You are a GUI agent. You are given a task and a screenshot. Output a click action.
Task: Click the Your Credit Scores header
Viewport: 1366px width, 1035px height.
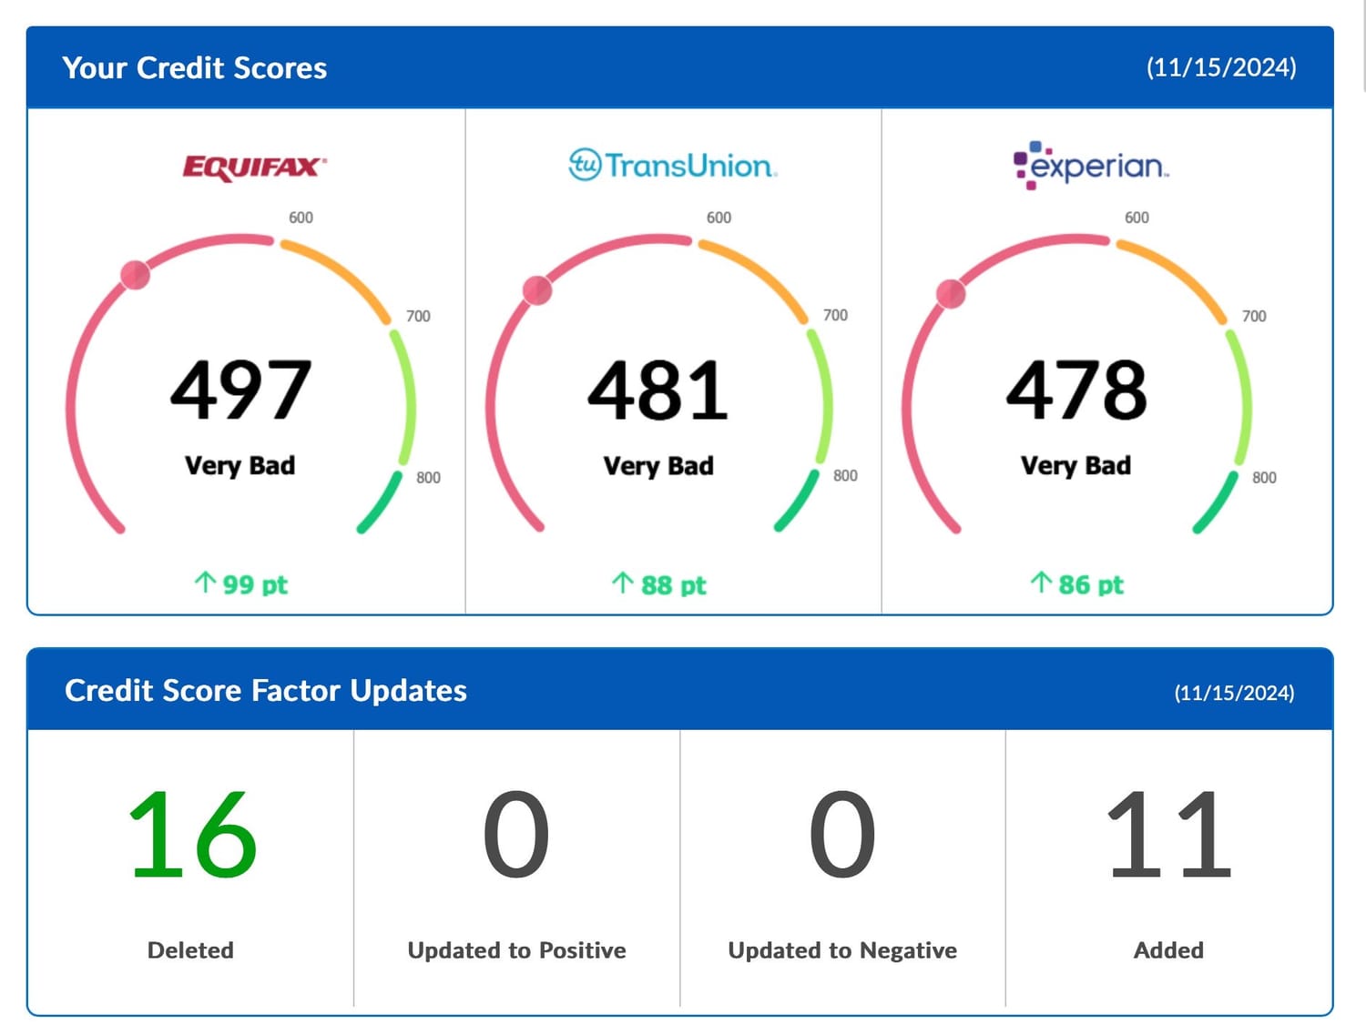pyautogui.click(x=194, y=68)
